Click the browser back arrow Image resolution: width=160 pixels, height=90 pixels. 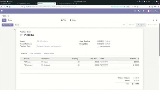coord(2,7)
